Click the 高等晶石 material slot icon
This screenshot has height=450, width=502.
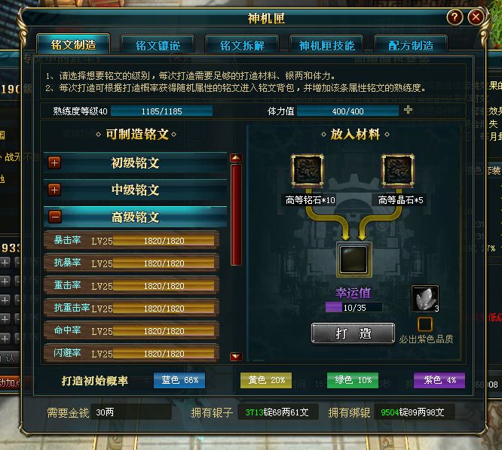[x=398, y=170]
